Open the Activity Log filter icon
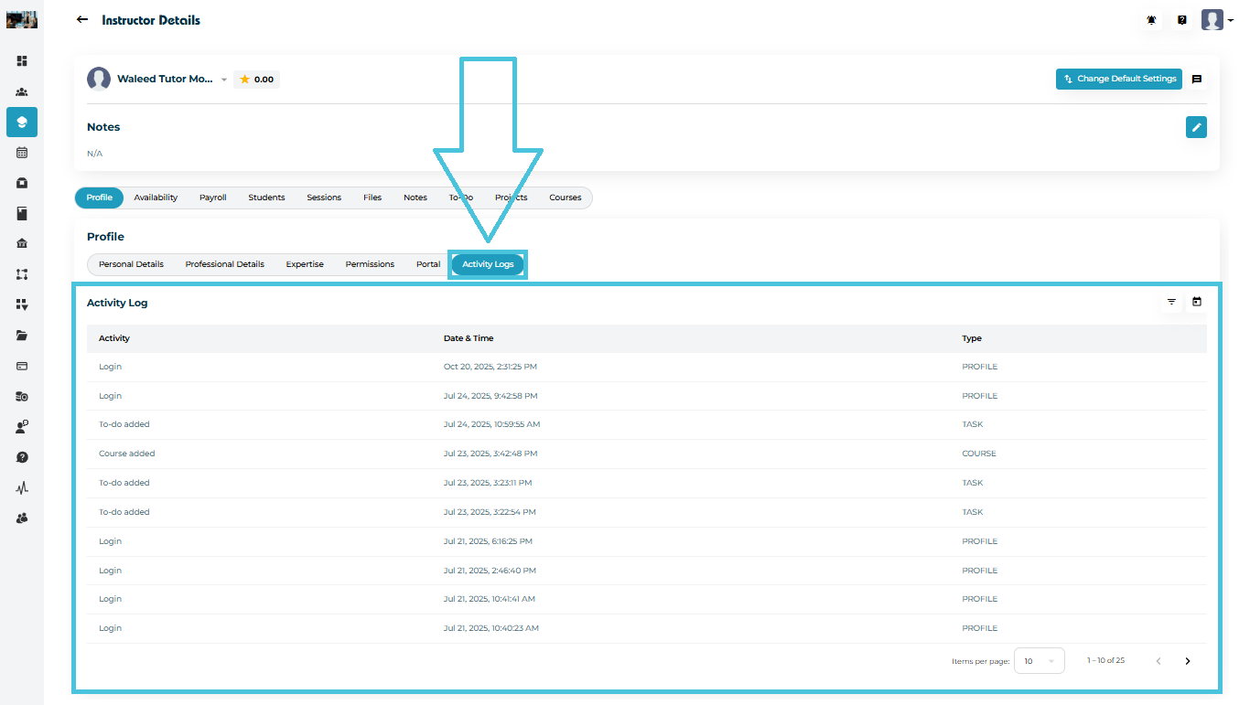The width and height of the screenshot is (1250, 705). click(x=1171, y=302)
